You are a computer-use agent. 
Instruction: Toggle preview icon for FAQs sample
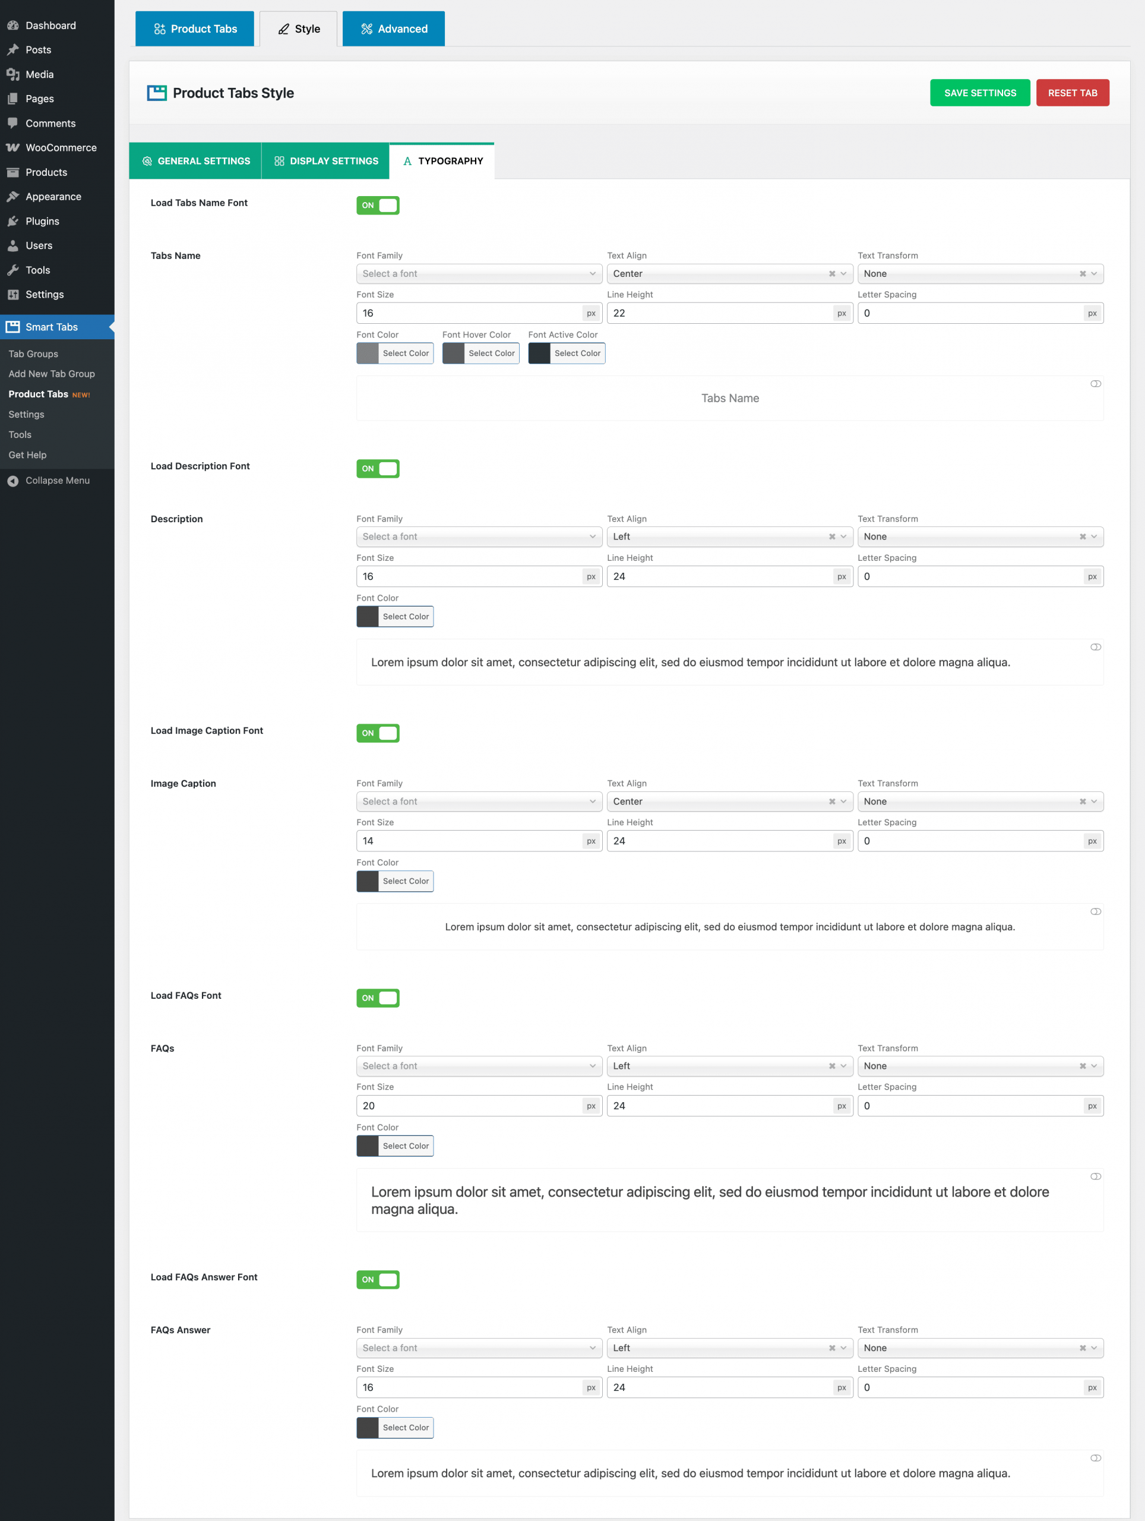pos(1096,1176)
